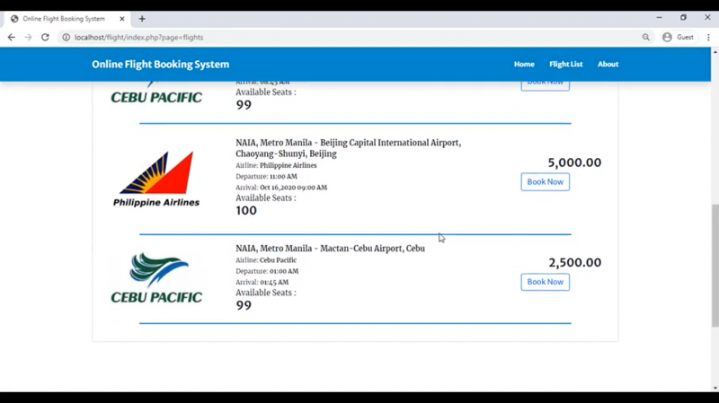Screen dimensions: 719x403
Task: Click Arrival 01:45 AM text
Action: point(262,282)
